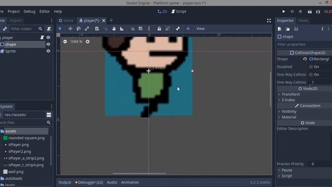
Task: Create a new resource in Inspector
Action: [280, 29]
